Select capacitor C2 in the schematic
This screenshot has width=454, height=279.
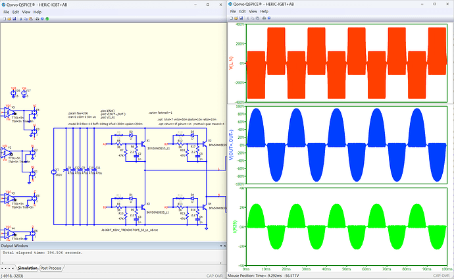coord(136,157)
